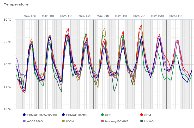Viewport: 194px width, 128px height.
Task: Click the 30 °C axis label
Action: 7,20
